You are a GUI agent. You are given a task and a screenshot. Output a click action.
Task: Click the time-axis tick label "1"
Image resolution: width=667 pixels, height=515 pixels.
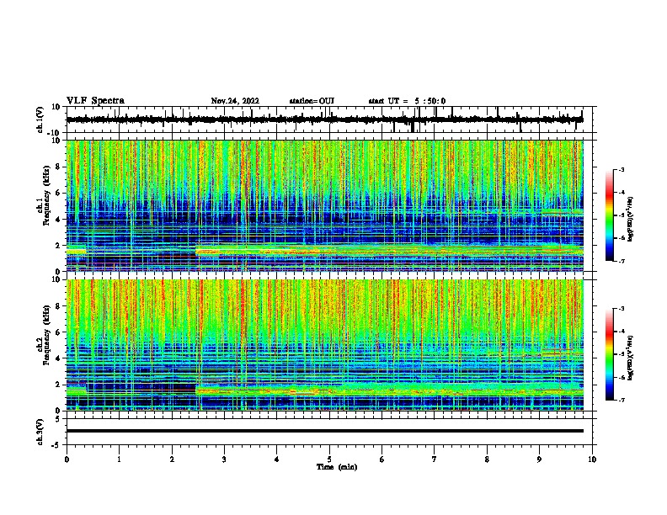pos(119,459)
